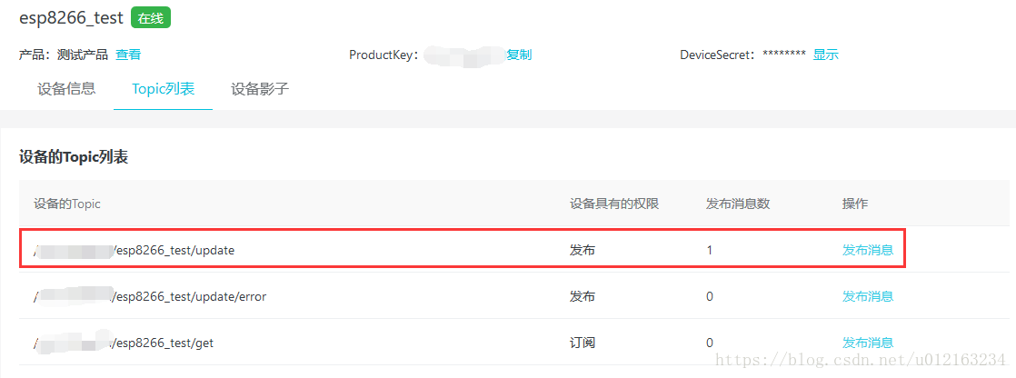Click the 查看 link next to 测试产品
1016x378 pixels.
[128, 55]
